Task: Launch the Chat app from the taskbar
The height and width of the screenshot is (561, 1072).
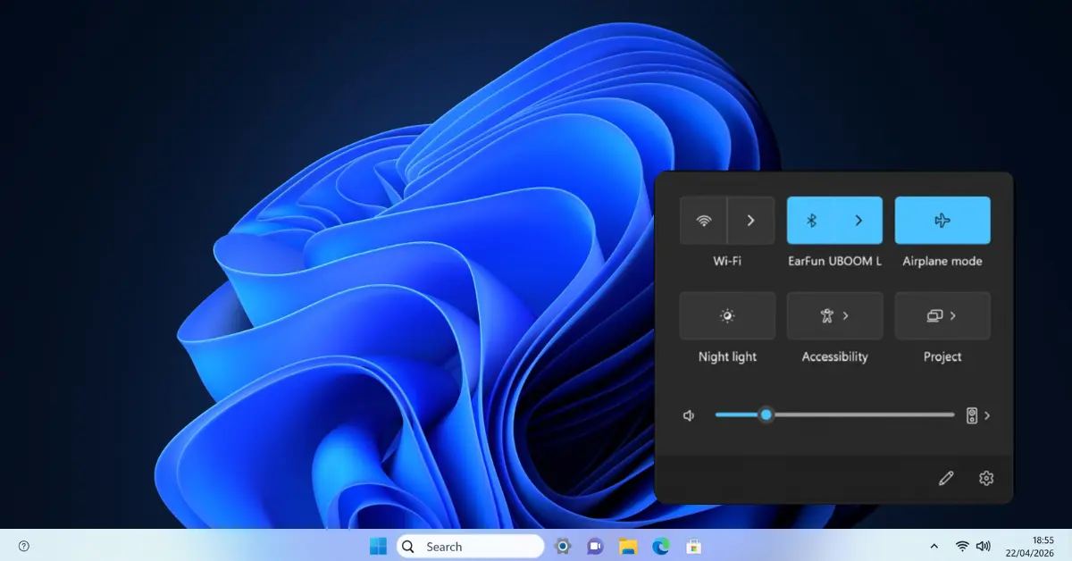Action: 594,546
